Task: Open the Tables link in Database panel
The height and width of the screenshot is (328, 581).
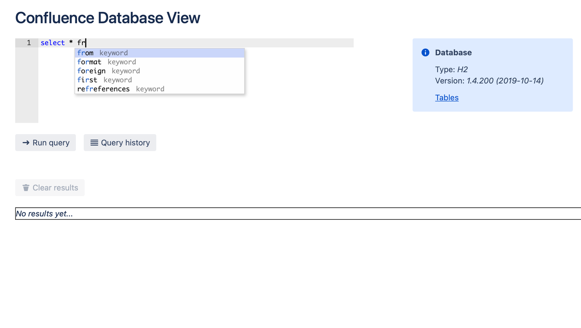Action: pos(447,98)
